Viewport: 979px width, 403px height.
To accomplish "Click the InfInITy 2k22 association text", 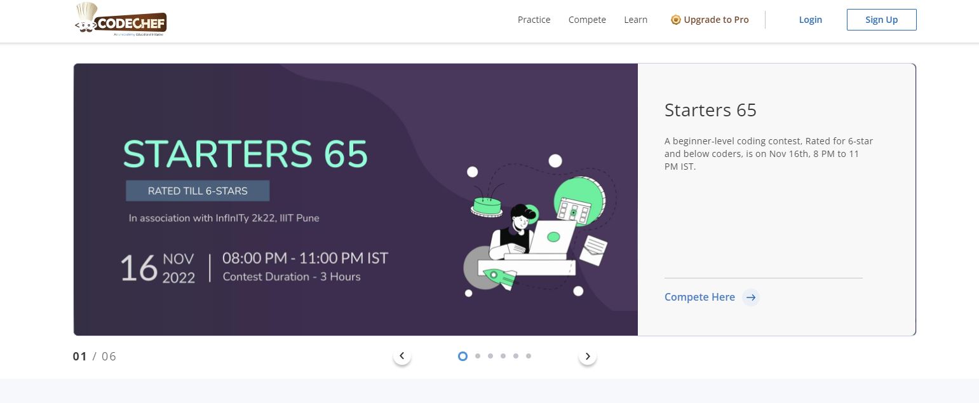I will (x=224, y=218).
